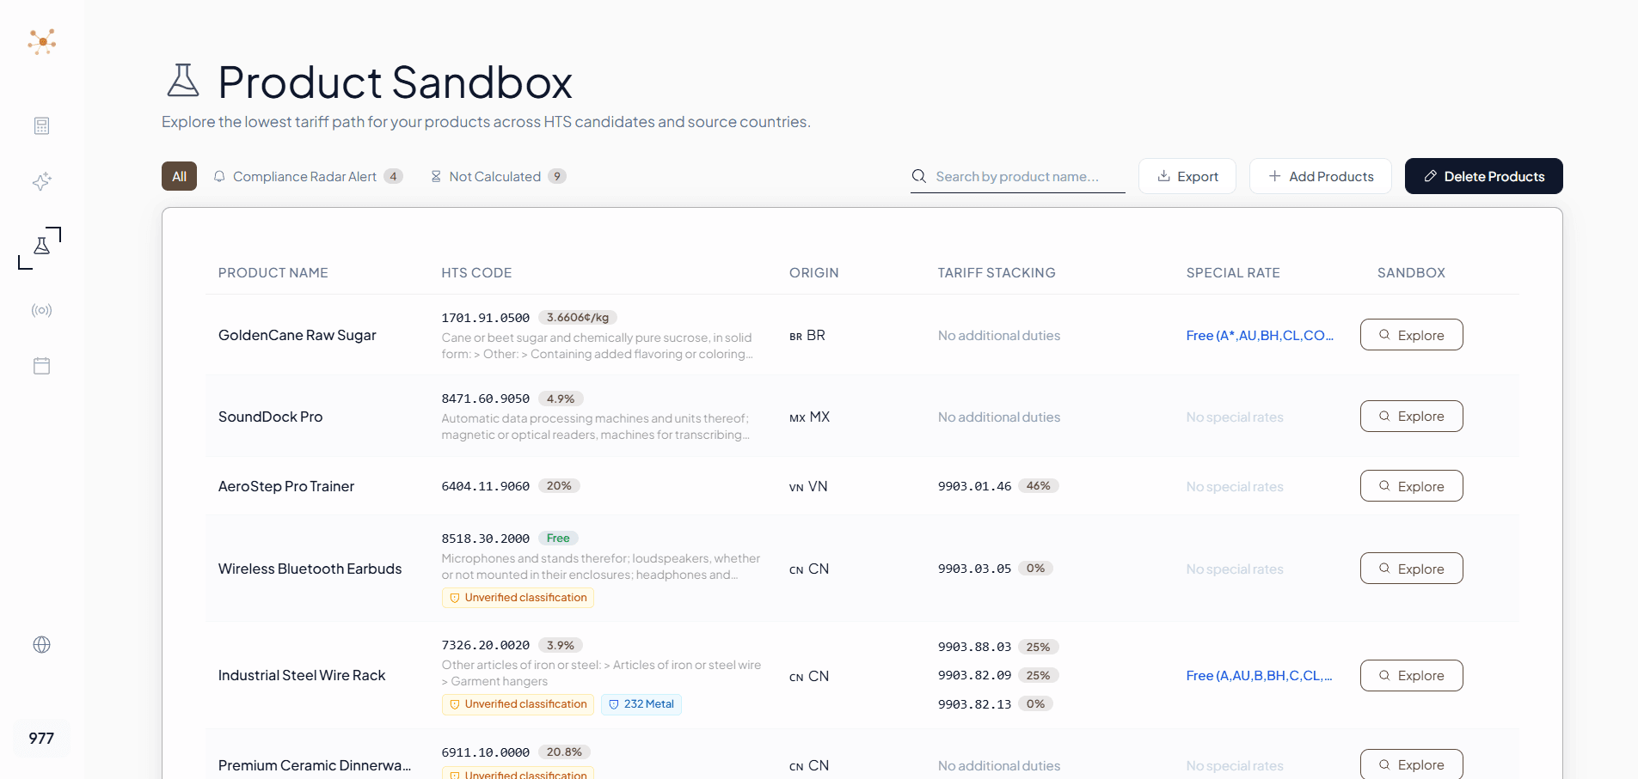Select GoldenCane Raw Sugar product name
The width and height of the screenshot is (1638, 779).
[x=298, y=336]
